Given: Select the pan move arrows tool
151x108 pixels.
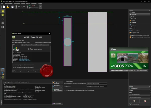Looking at the screenshot, I should tap(3, 19).
